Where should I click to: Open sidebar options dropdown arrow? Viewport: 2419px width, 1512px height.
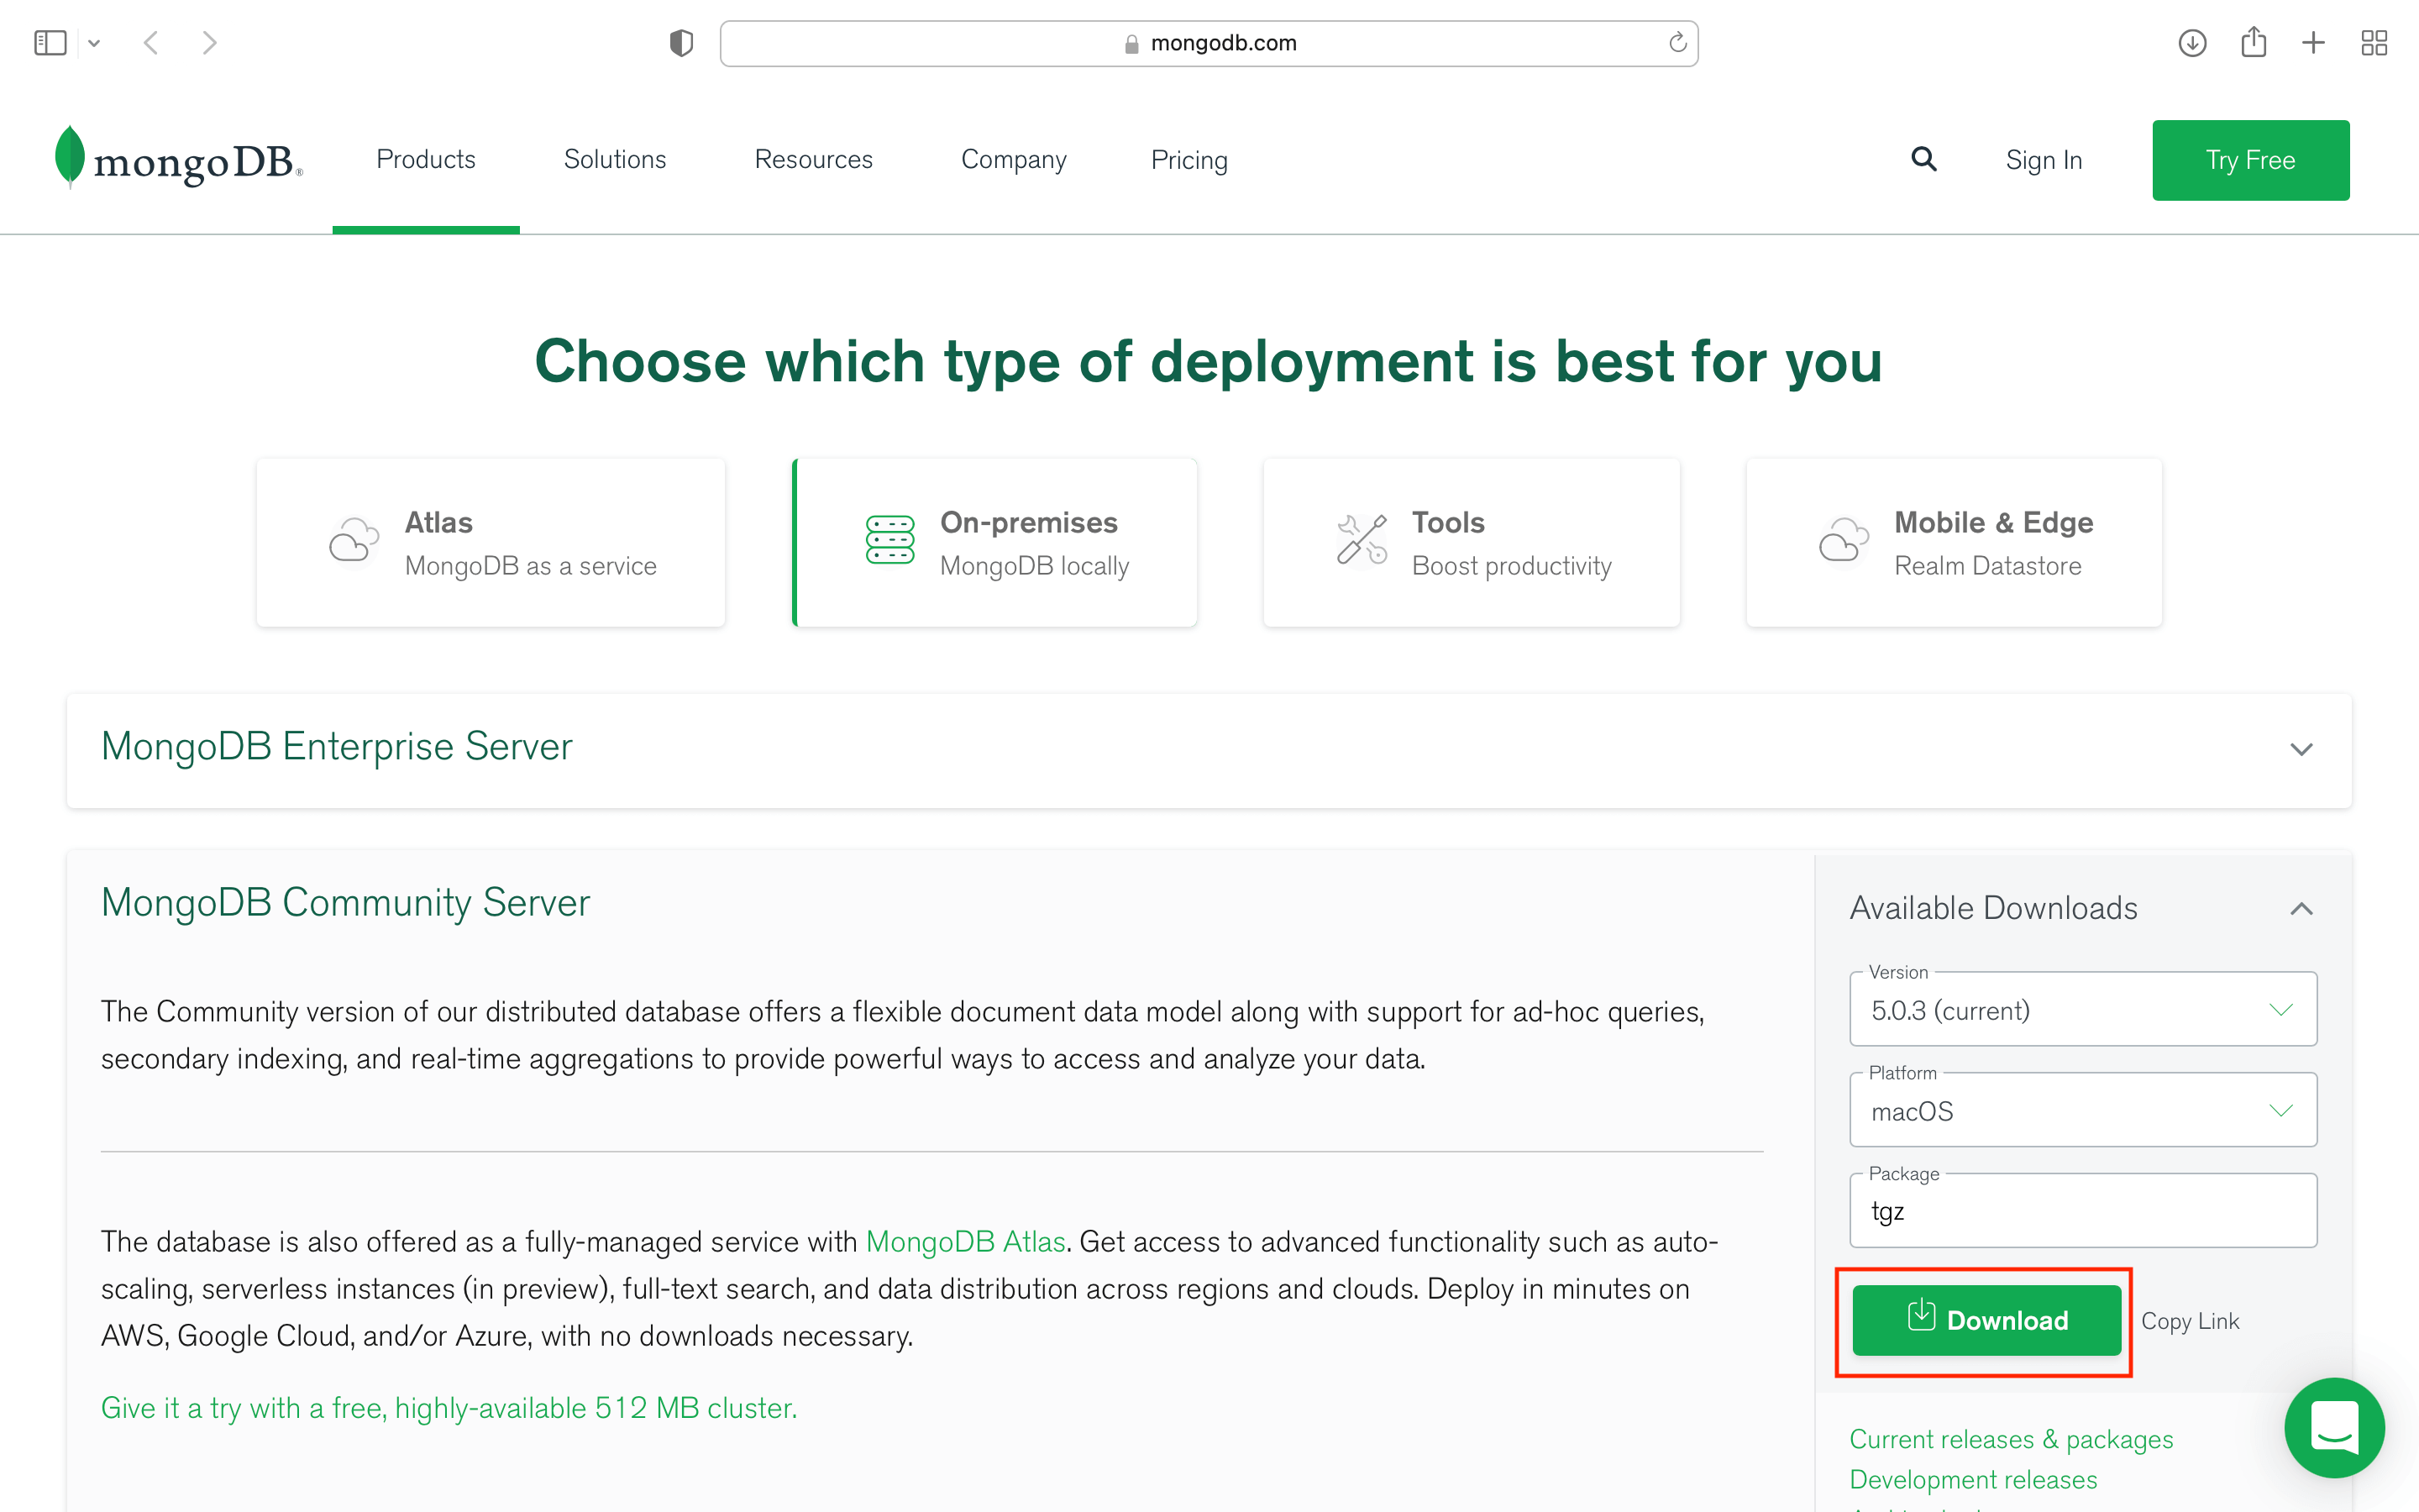coord(94,43)
